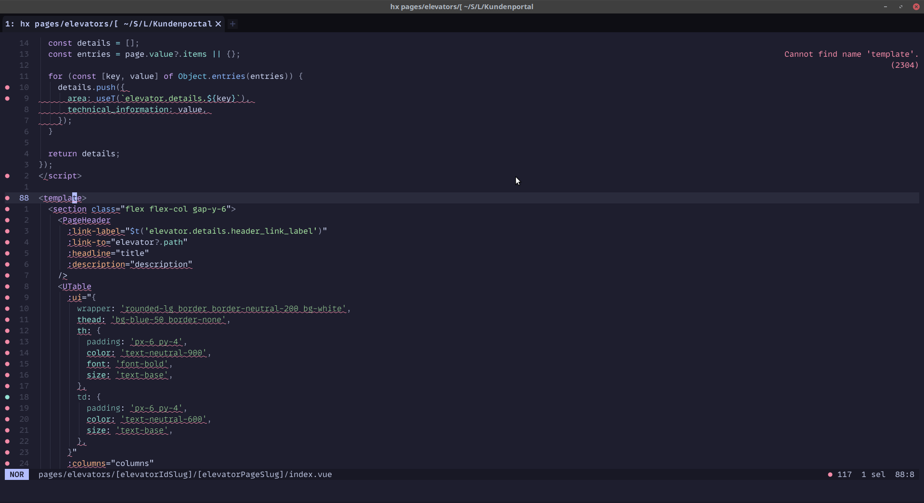Image resolution: width=924 pixels, height=503 pixels.
Task: Click 'return details;' statement
Action: [x=84, y=154]
